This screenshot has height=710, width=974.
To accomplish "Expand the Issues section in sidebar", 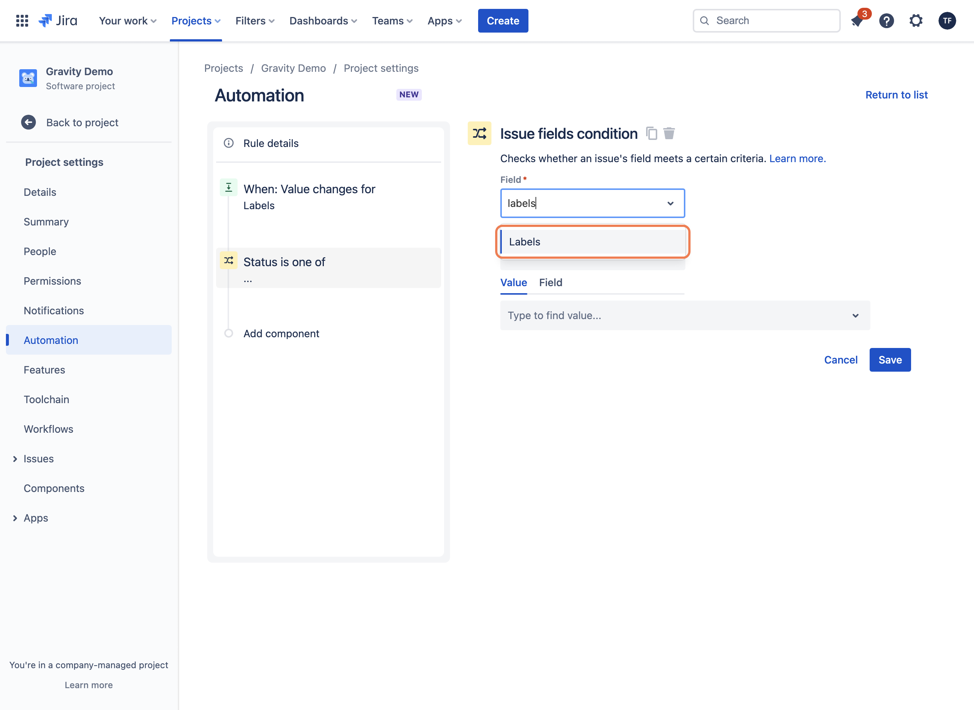I will tap(15, 459).
